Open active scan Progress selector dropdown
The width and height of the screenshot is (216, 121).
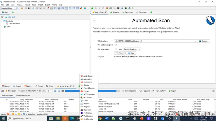[39, 91]
